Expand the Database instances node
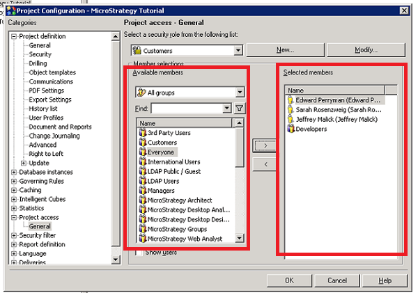The width and height of the screenshot is (418, 293). click(14, 172)
